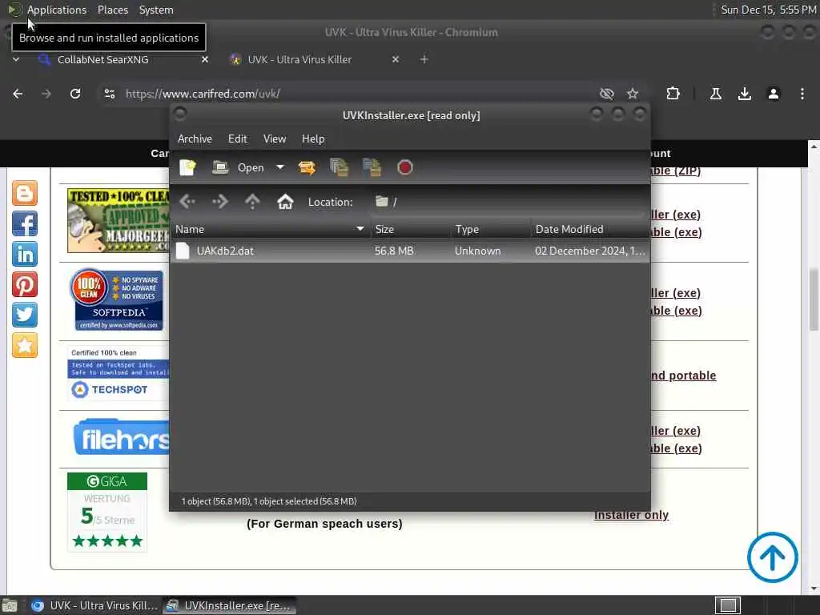Image resolution: width=820 pixels, height=615 pixels.
Task: Bookmark this page with star icon
Action: pos(633,94)
